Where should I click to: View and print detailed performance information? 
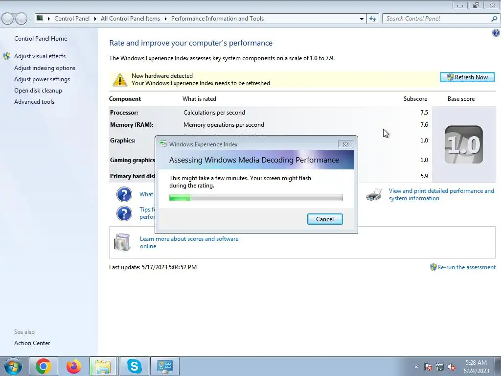pos(441,195)
